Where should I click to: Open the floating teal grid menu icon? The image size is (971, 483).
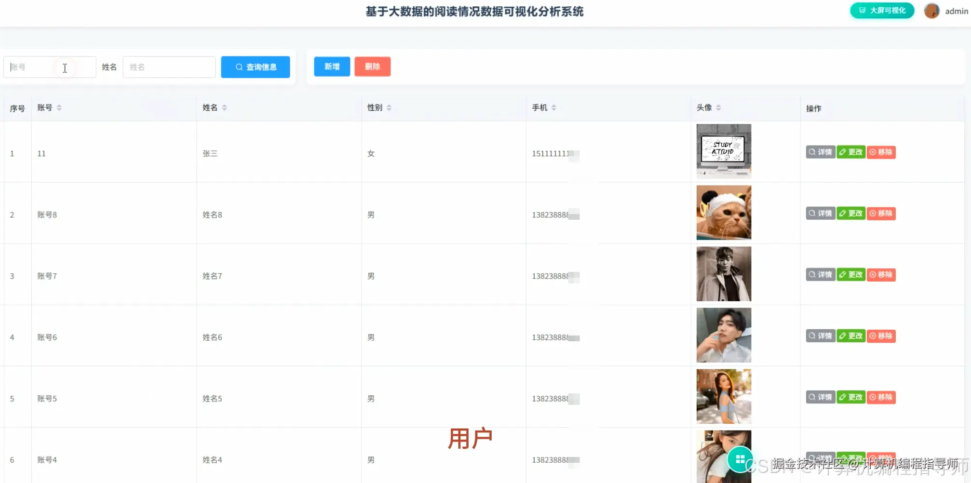(740, 460)
